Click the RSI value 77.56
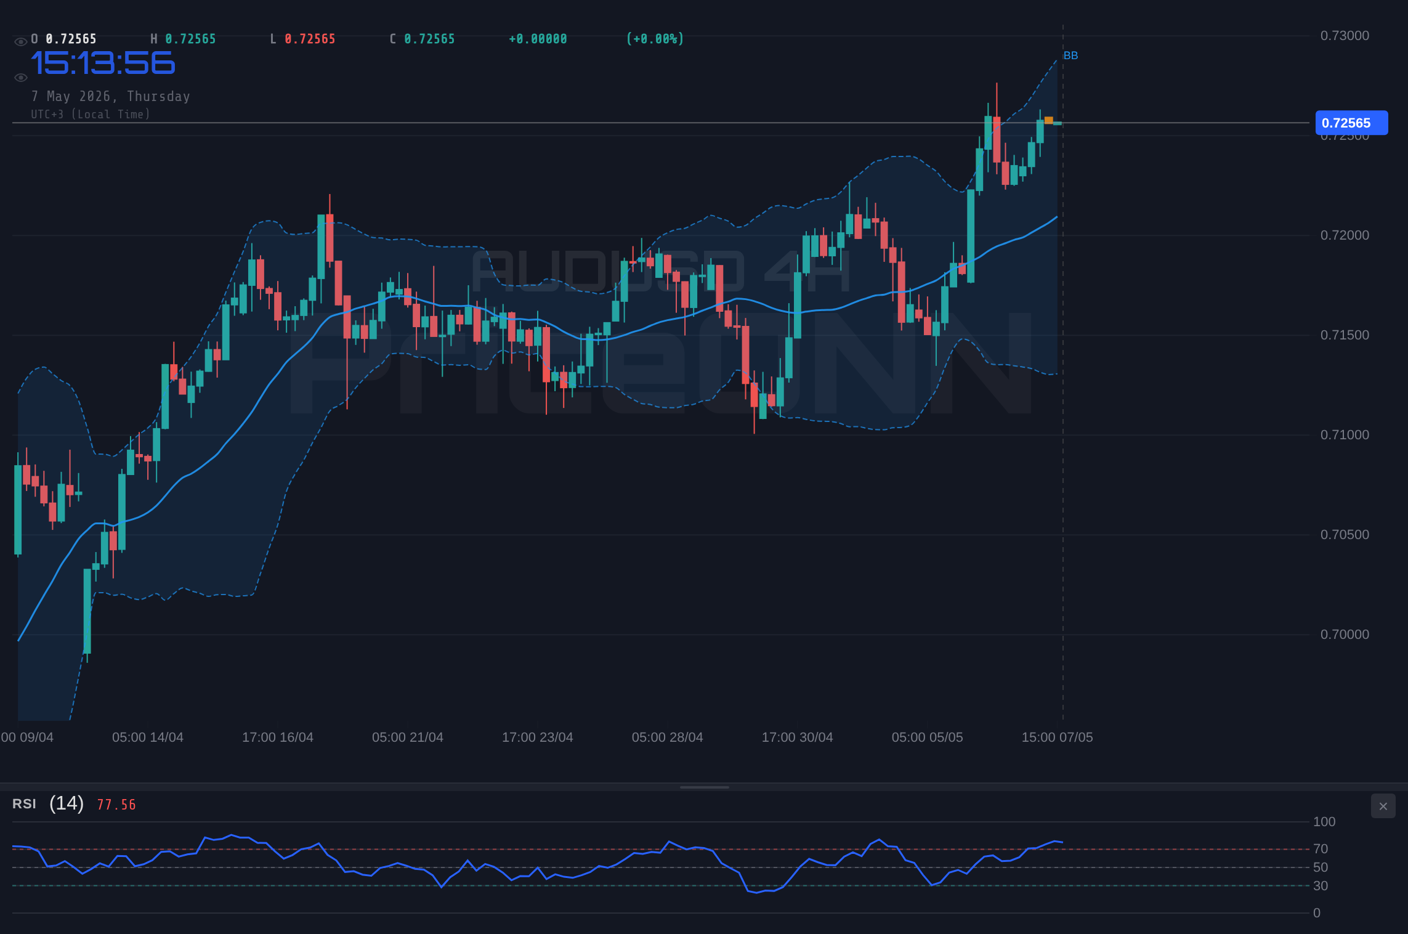 (116, 805)
